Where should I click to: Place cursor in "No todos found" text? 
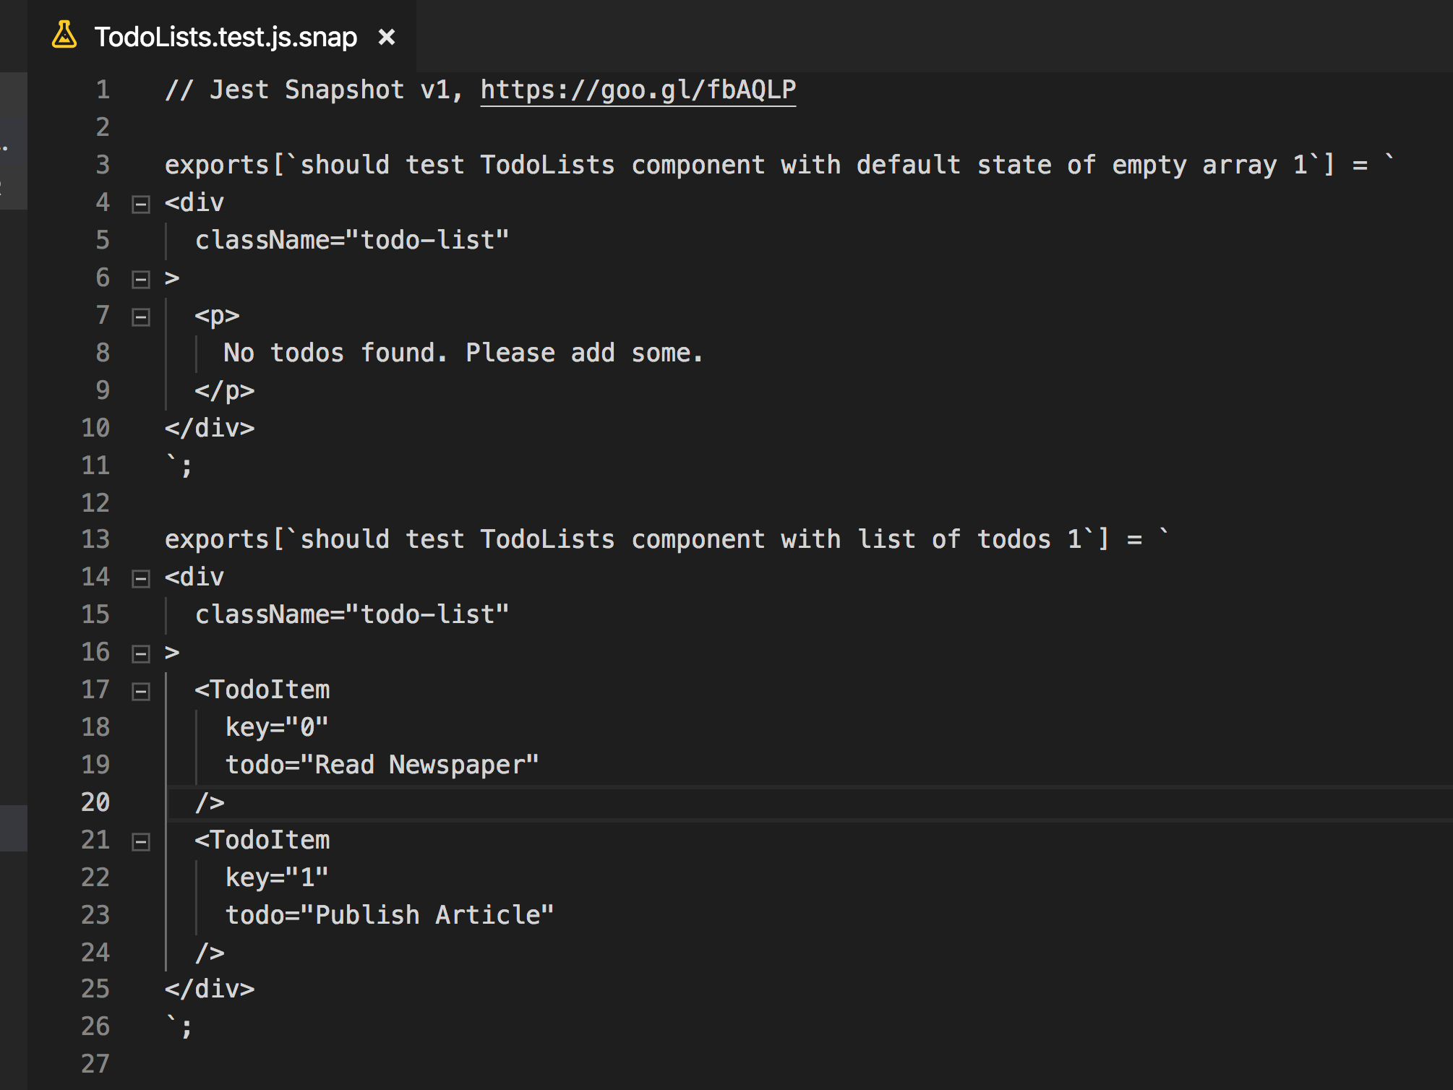[x=463, y=353]
